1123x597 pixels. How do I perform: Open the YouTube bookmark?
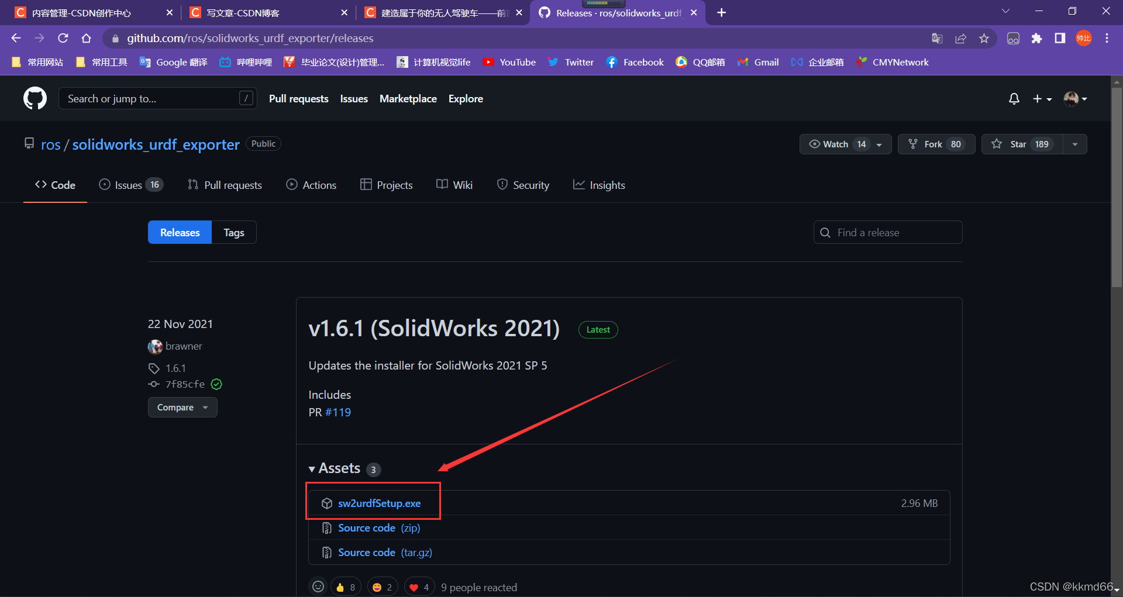click(509, 62)
